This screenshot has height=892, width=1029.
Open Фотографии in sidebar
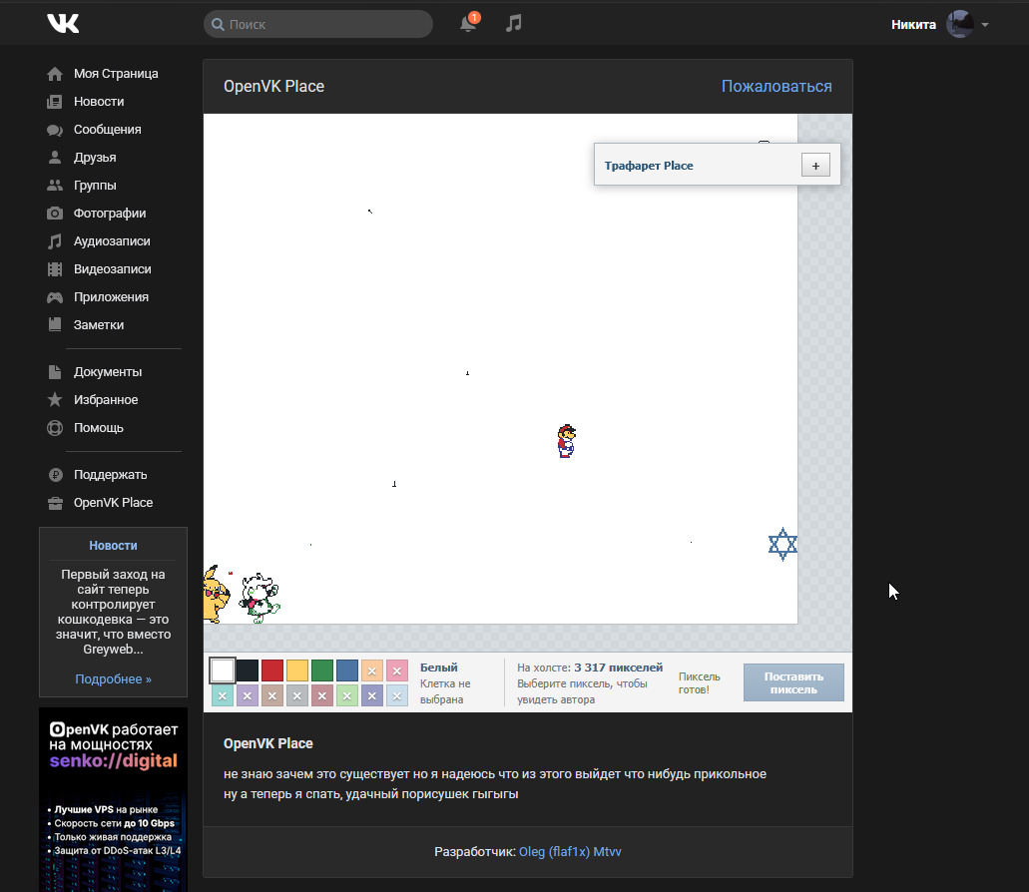[110, 214]
